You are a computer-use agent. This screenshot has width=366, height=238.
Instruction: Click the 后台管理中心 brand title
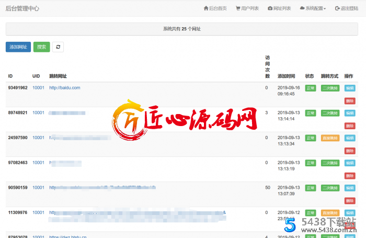[22, 8]
